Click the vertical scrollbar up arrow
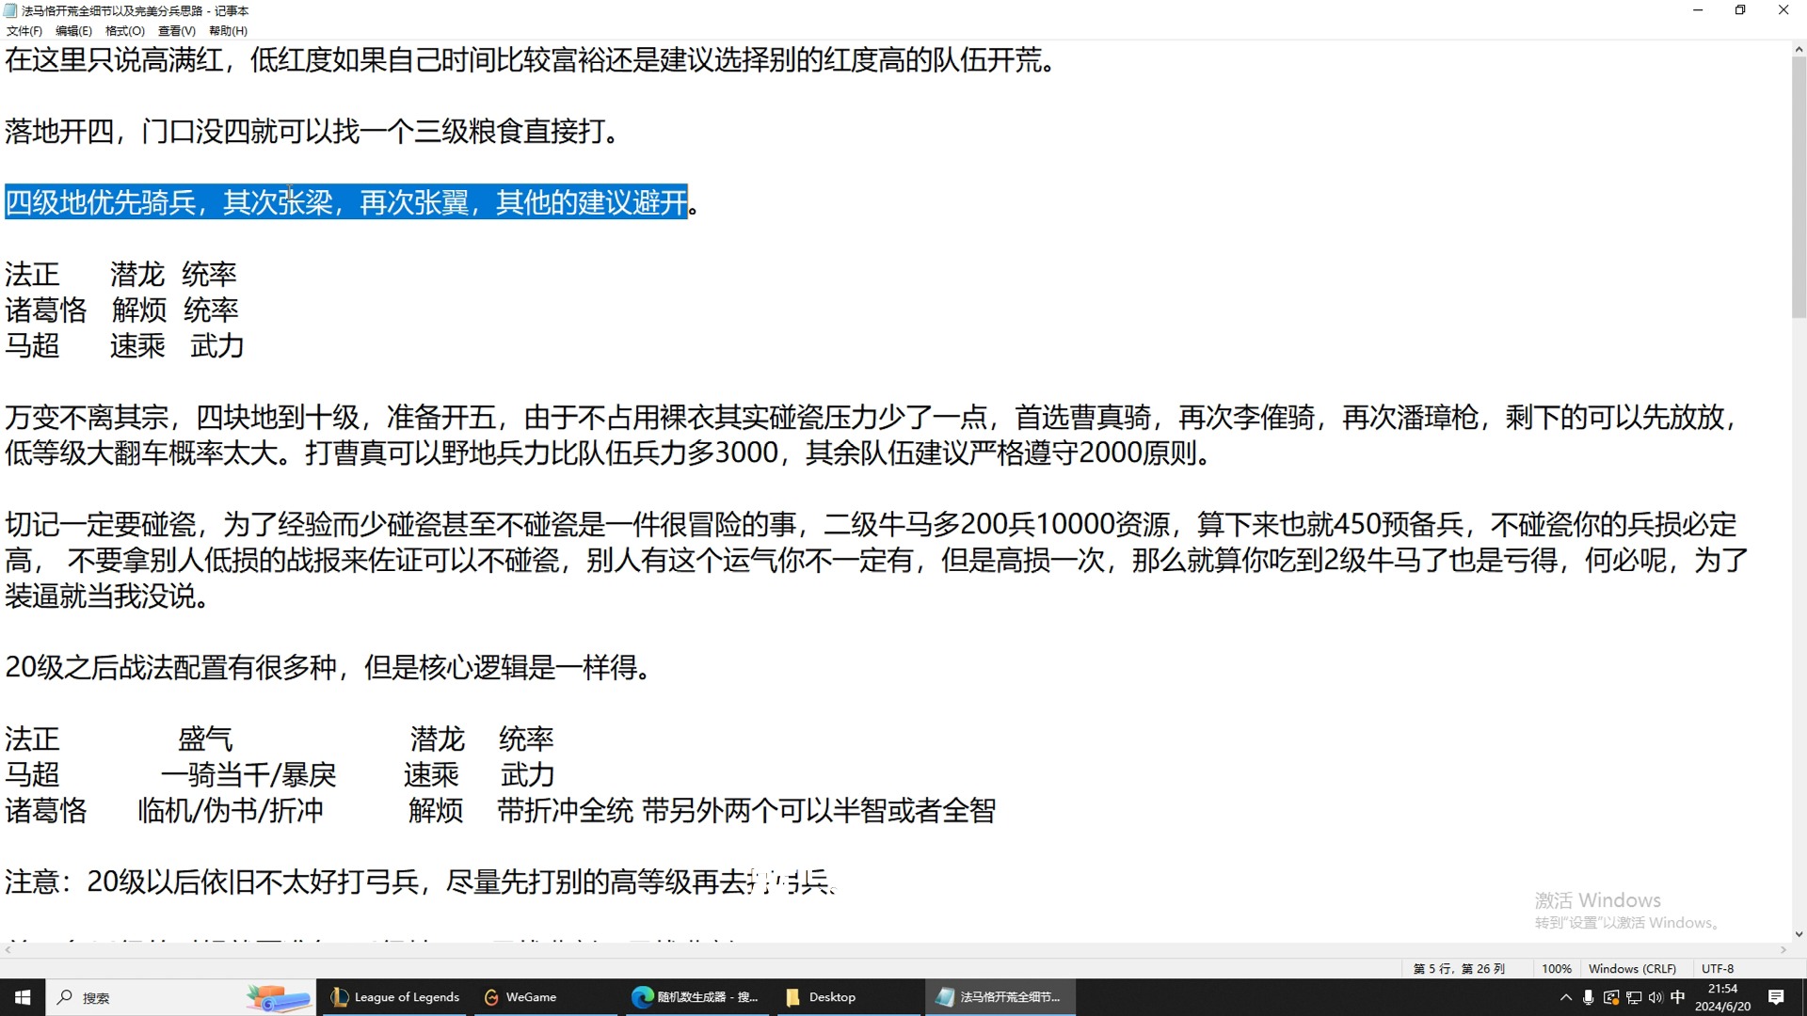The image size is (1807, 1016). [x=1799, y=49]
